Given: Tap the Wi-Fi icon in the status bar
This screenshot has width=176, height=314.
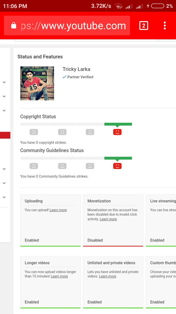Looking at the screenshot, I should click(119, 6).
